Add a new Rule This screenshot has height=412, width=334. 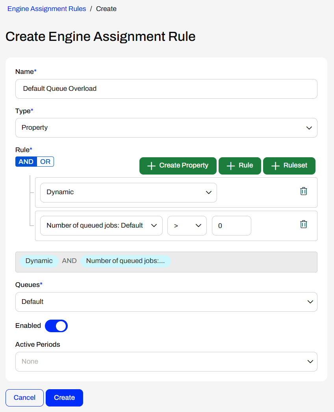click(240, 166)
